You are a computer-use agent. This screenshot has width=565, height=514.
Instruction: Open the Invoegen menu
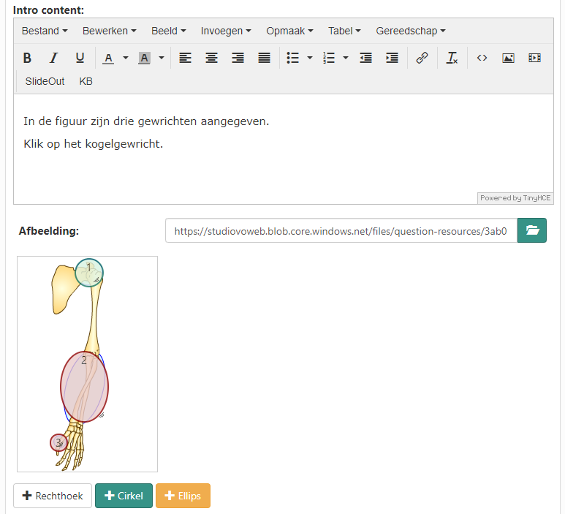226,31
